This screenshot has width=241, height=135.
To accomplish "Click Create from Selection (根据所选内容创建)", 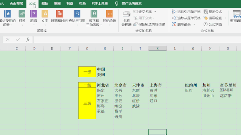I will click(x=149, y=24).
